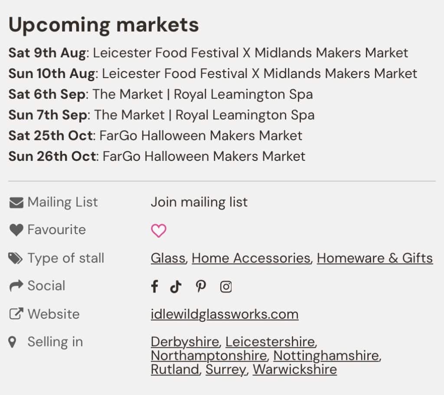This screenshot has width=444, height=395.
Task: Click Join mailing list
Action: click(x=199, y=202)
